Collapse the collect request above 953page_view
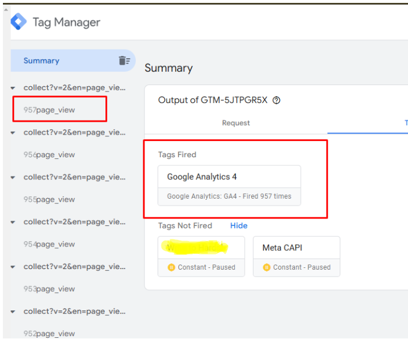408x339 pixels. (x=12, y=267)
